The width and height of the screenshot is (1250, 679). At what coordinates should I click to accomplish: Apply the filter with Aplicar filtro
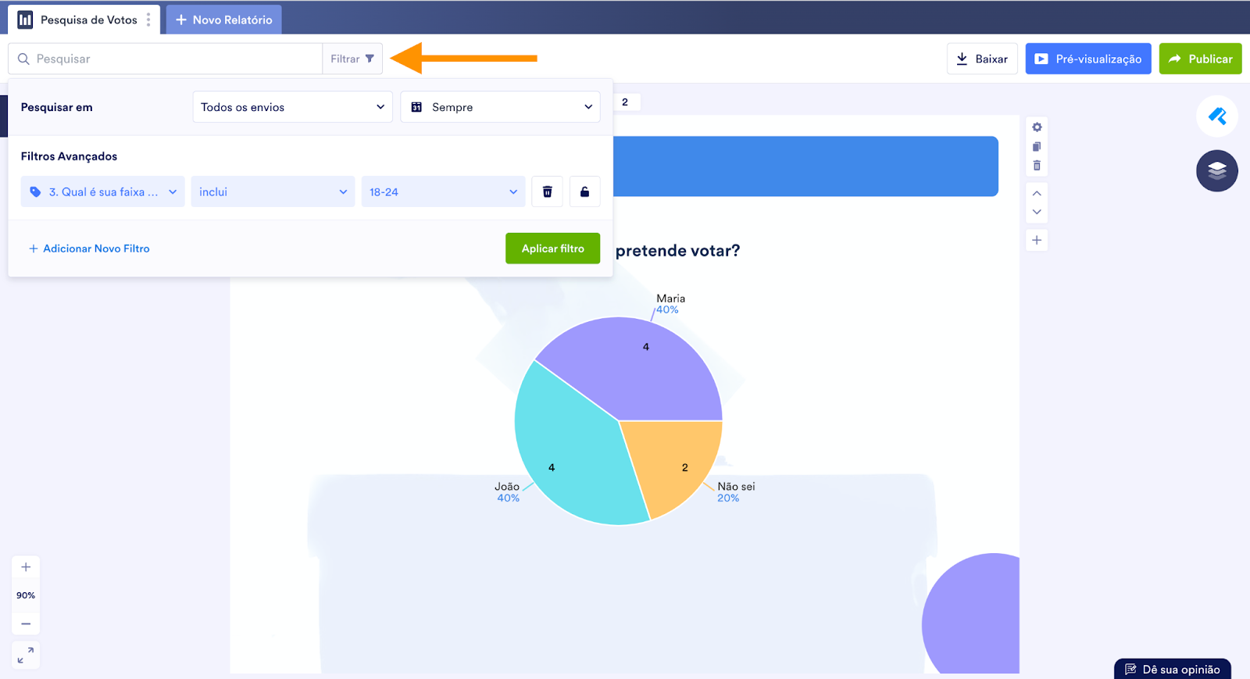point(552,248)
